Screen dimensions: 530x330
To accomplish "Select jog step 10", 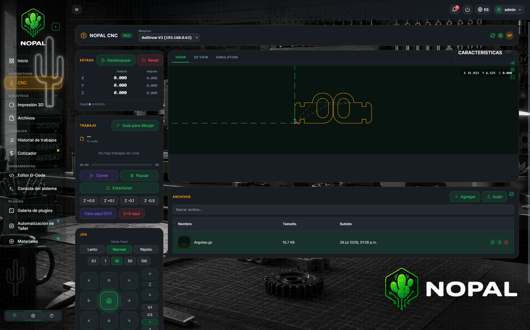I will [117, 261].
